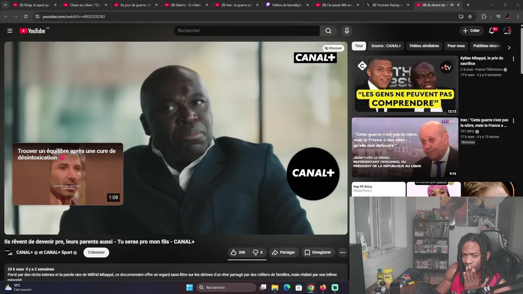
Task: Click Chrome icon in taskbar
Action: point(311,287)
